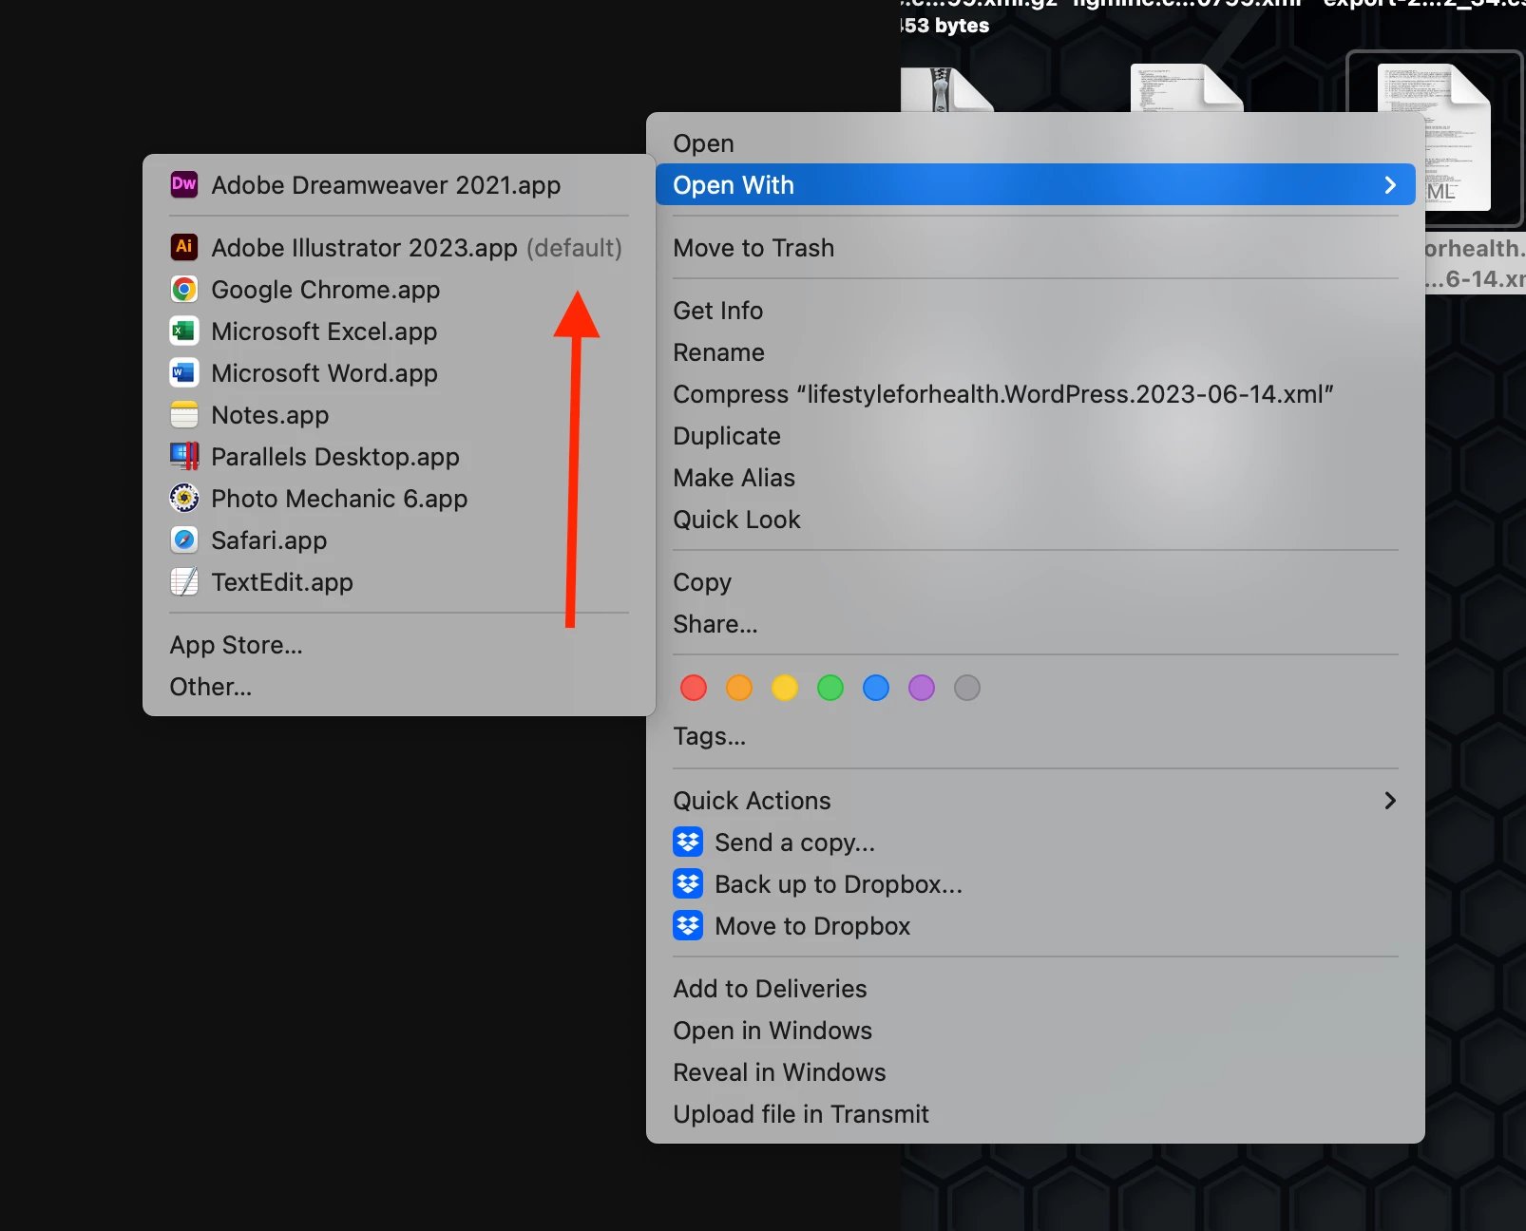Open with Adobe Illustrator 2023.app default
This screenshot has height=1231, width=1526.
399,248
